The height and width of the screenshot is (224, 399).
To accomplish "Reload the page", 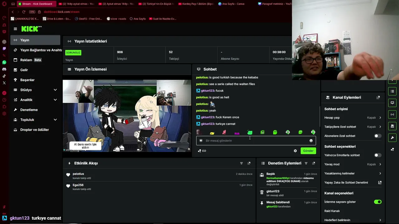I will (24, 12).
